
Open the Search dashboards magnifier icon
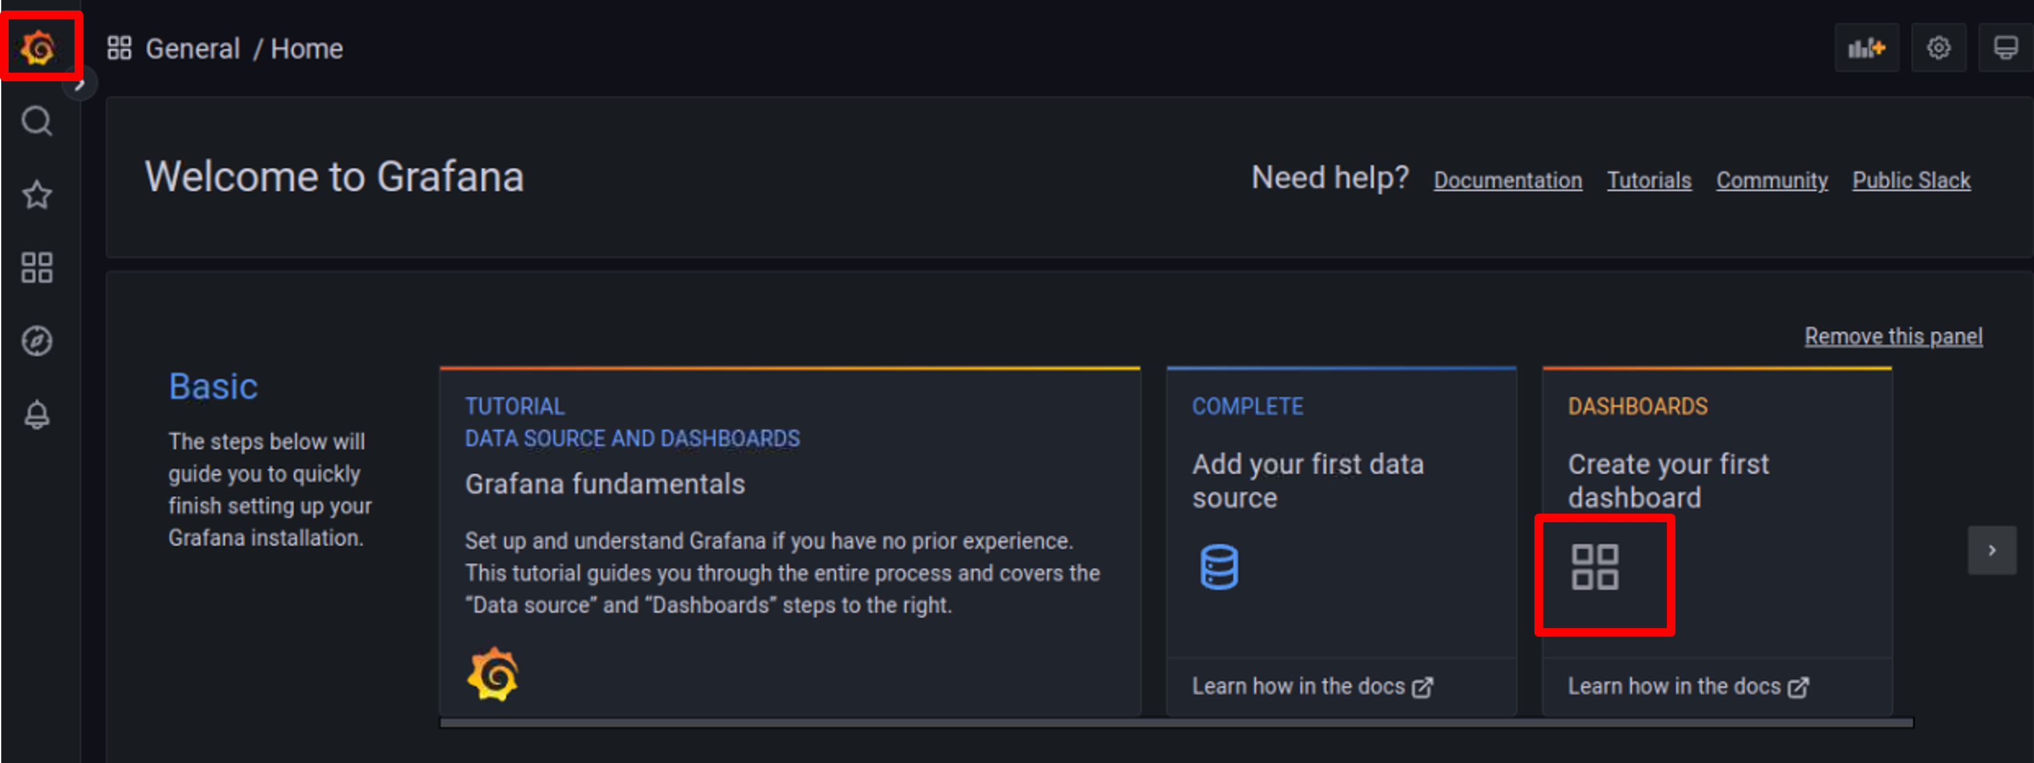pyautogui.click(x=37, y=121)
